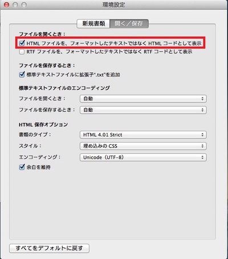This screenshot has height=259, width=228.
Task: Close the 環境設定 window with red button
Action: click(7, 5)
